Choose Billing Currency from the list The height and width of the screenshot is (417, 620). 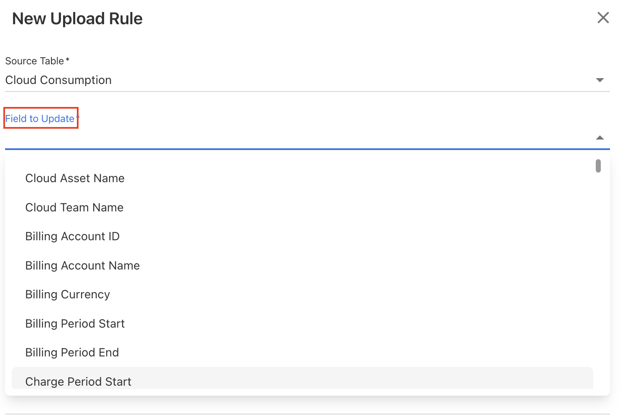68,295
